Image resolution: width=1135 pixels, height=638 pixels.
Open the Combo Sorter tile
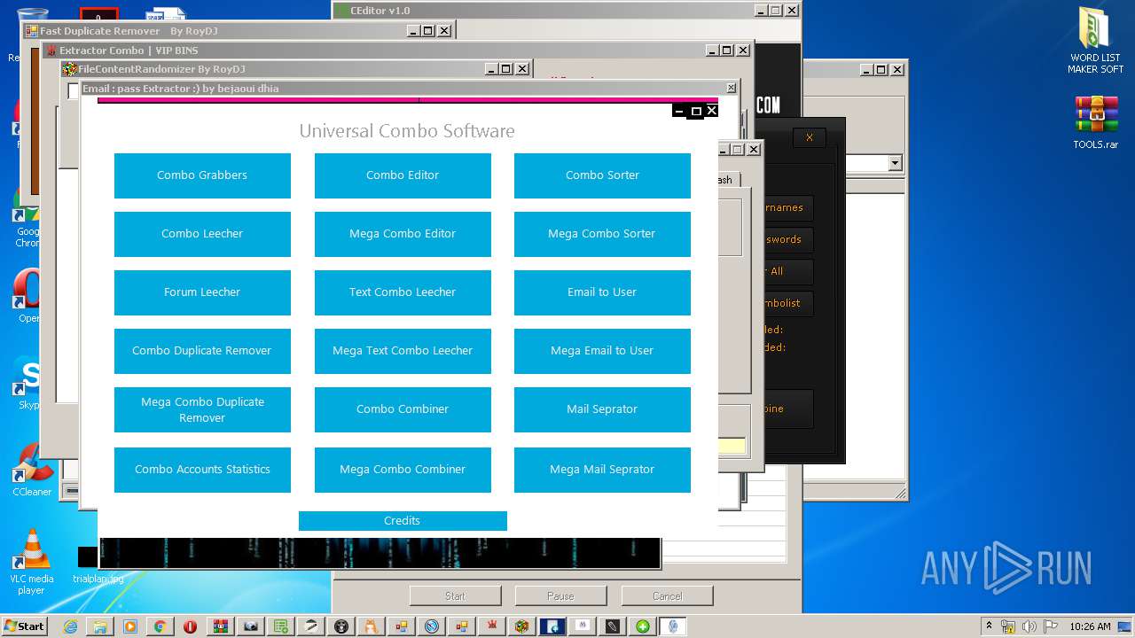pos(602,175)
